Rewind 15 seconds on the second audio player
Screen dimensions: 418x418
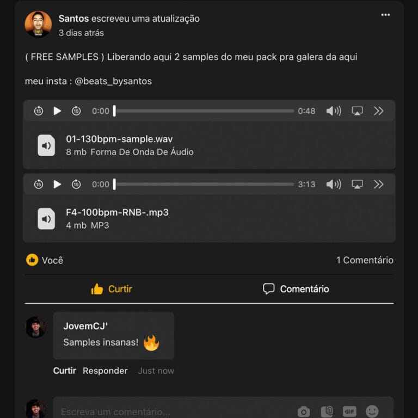[x=38, y=185]
